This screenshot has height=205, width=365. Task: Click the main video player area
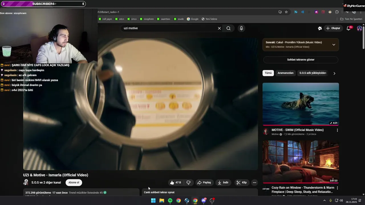[141, 104]
